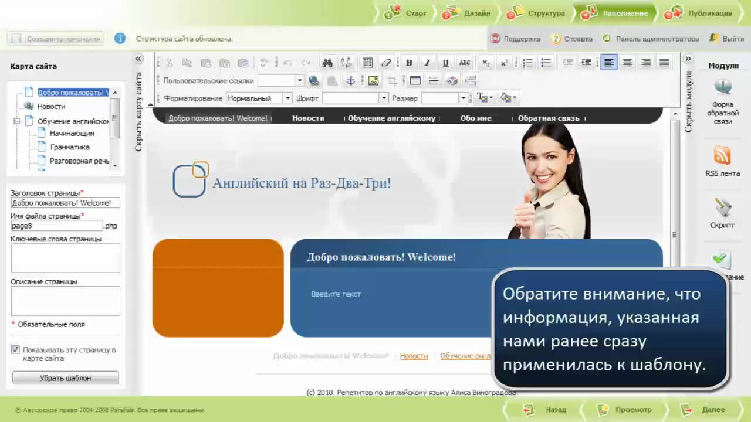Click the Insert Link globe icon
Viewport: 751px width, 422px height.
(313, 81)
